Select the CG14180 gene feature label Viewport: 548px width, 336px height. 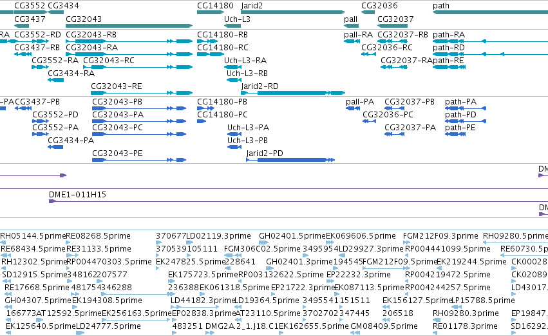pyautogui.click(x=215, y=6)
